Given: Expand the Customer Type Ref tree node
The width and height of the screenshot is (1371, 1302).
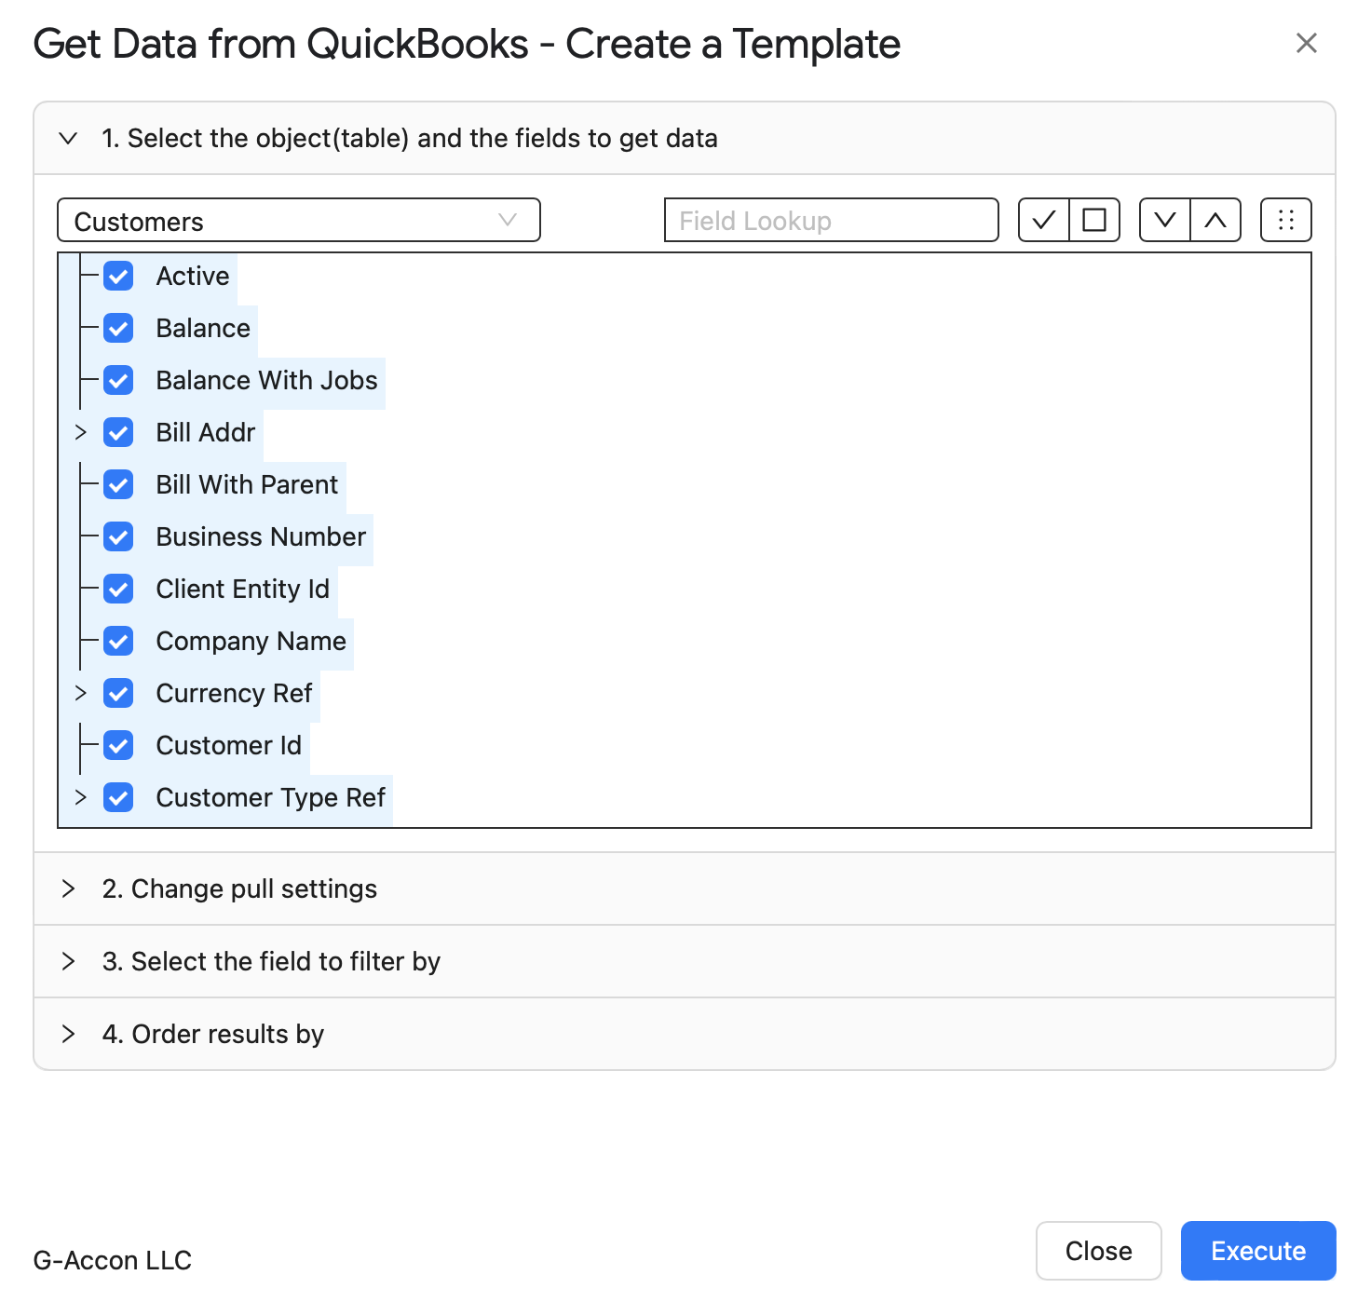Looking at the screenshot, I should (80, 797).
